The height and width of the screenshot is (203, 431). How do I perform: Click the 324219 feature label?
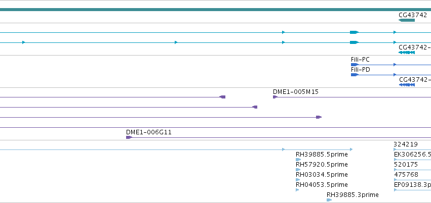(406, 144)
